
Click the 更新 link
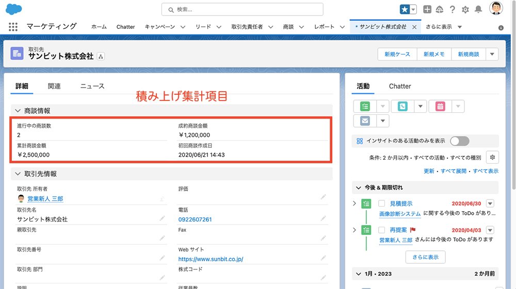click(x=429, y=171)
